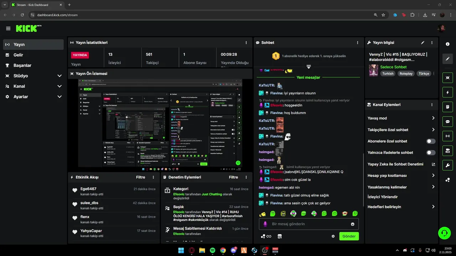The height and width of the screenshot is (256, 456).
Task: Open Yayın bilgisi three-dot menu
Action: (x=432, y=43)
